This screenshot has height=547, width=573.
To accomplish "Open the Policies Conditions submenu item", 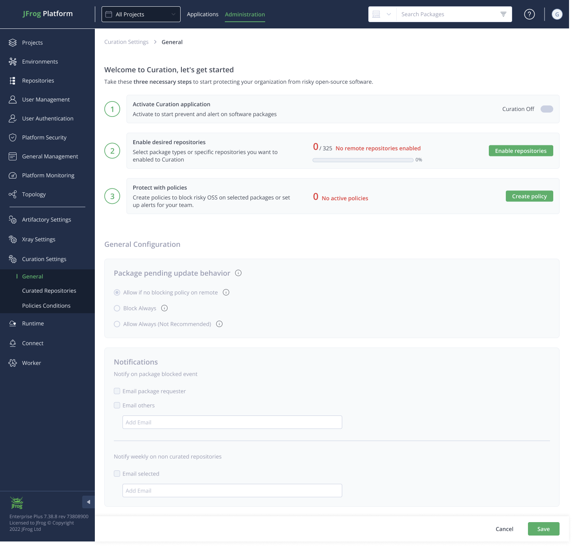I will (46, 306).
